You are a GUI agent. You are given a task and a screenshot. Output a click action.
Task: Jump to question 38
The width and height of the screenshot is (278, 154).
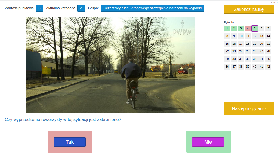coord(241,67)
